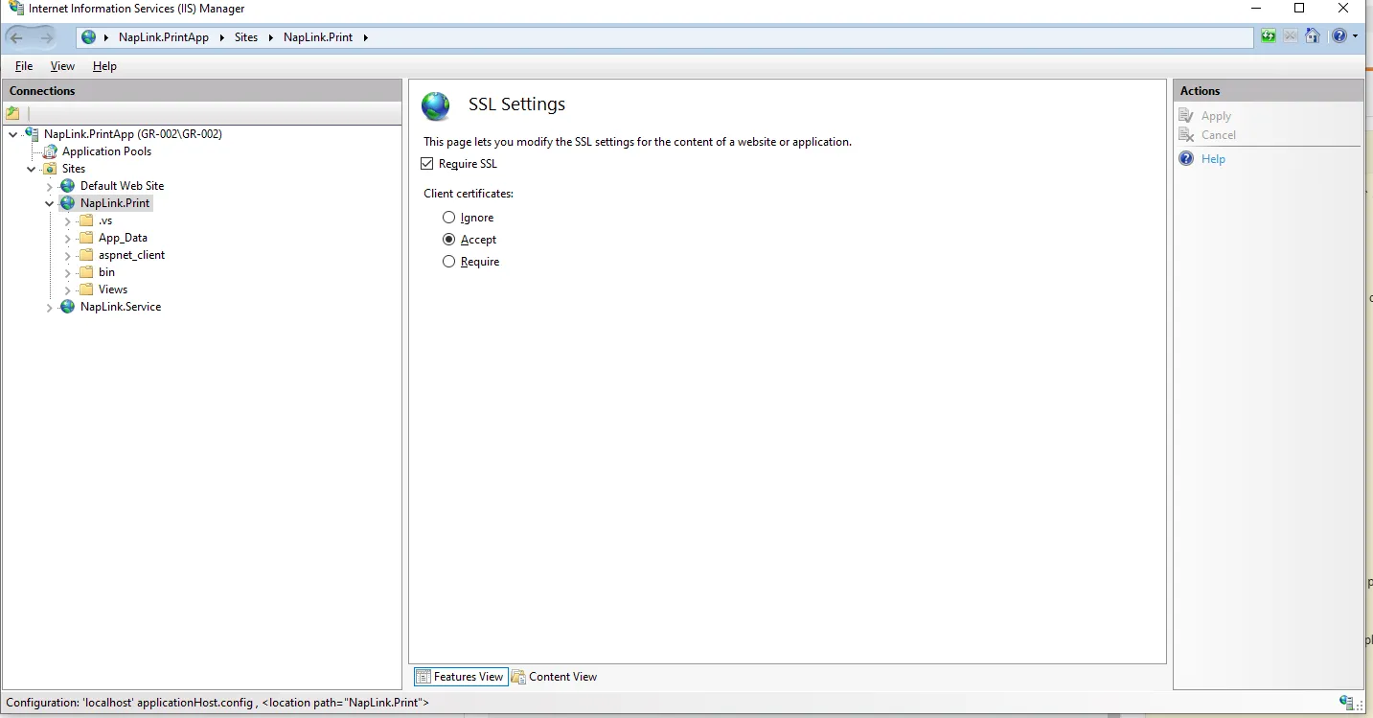Click the IIS Manager title bar icon
Image resolution: width=1373 pixels, height=718 pixels.
click(15, 9)
